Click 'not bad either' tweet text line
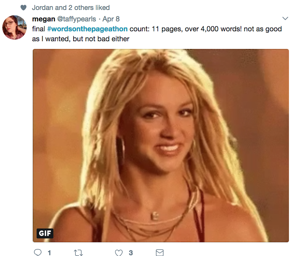 click(111, 39)
